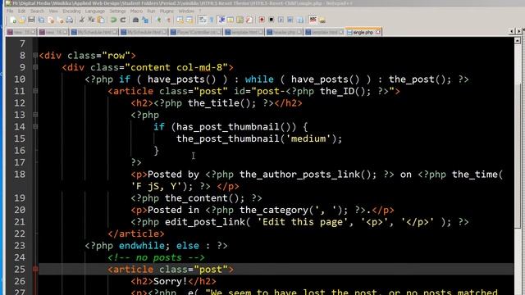Collapse the fold marker on line 14

click(x=35, y=127)
